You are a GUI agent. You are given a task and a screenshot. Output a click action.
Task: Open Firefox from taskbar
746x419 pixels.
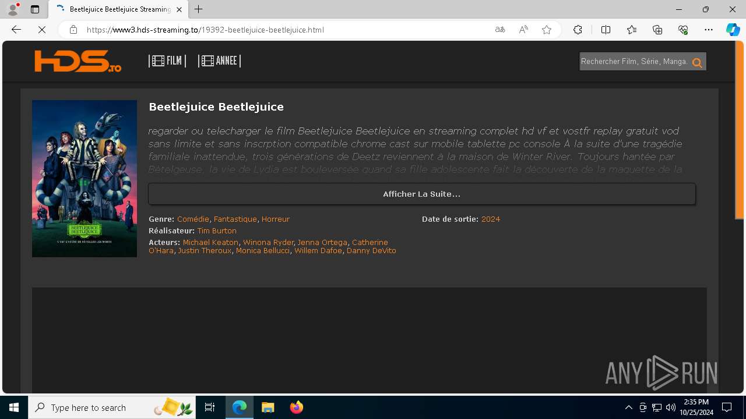297,407
